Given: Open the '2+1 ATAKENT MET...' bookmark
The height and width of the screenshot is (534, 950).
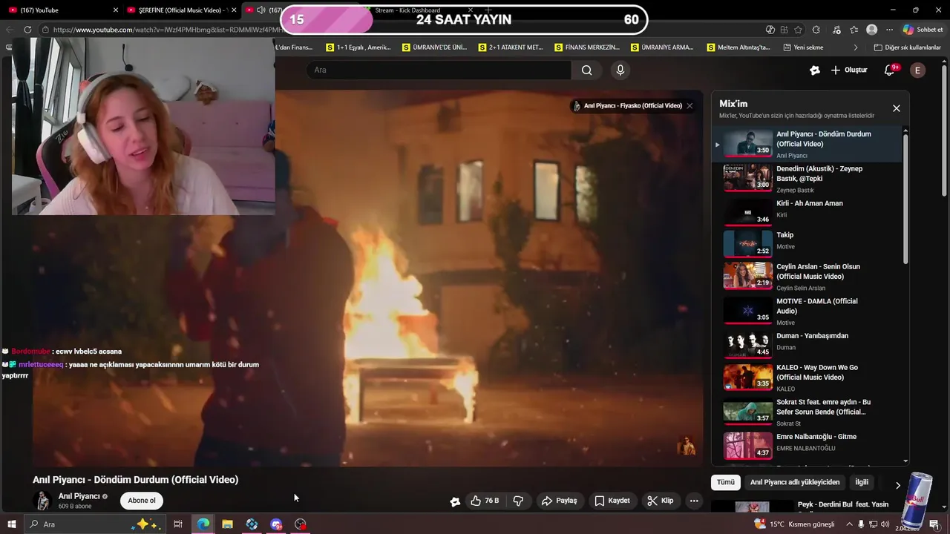Looking at the screenshot, I should click(x=511, y=47).
